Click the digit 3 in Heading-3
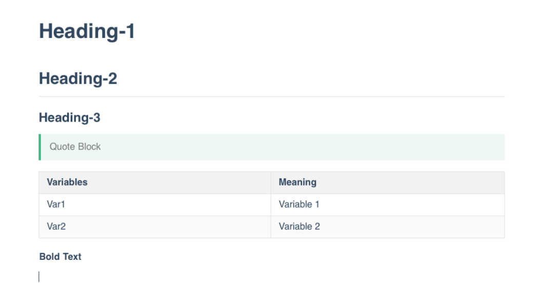The width and height of the screenshot is (541, 284). click(x=96, y=118)
